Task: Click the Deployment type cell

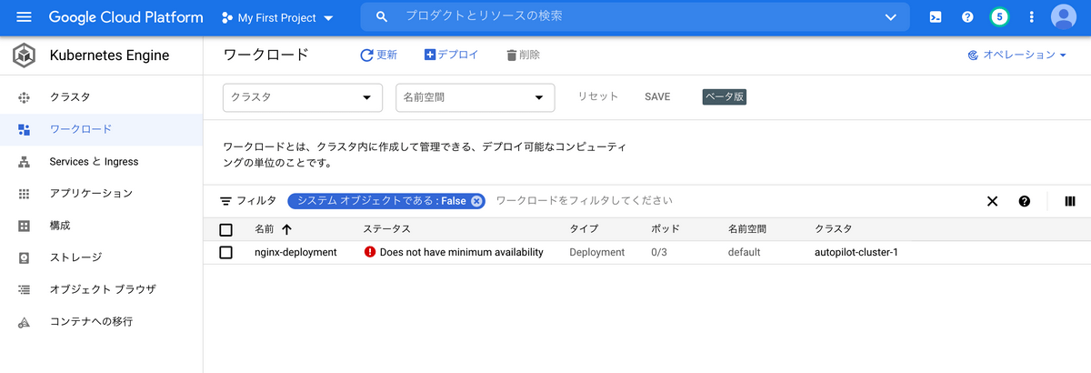Action: click(597, 252)
